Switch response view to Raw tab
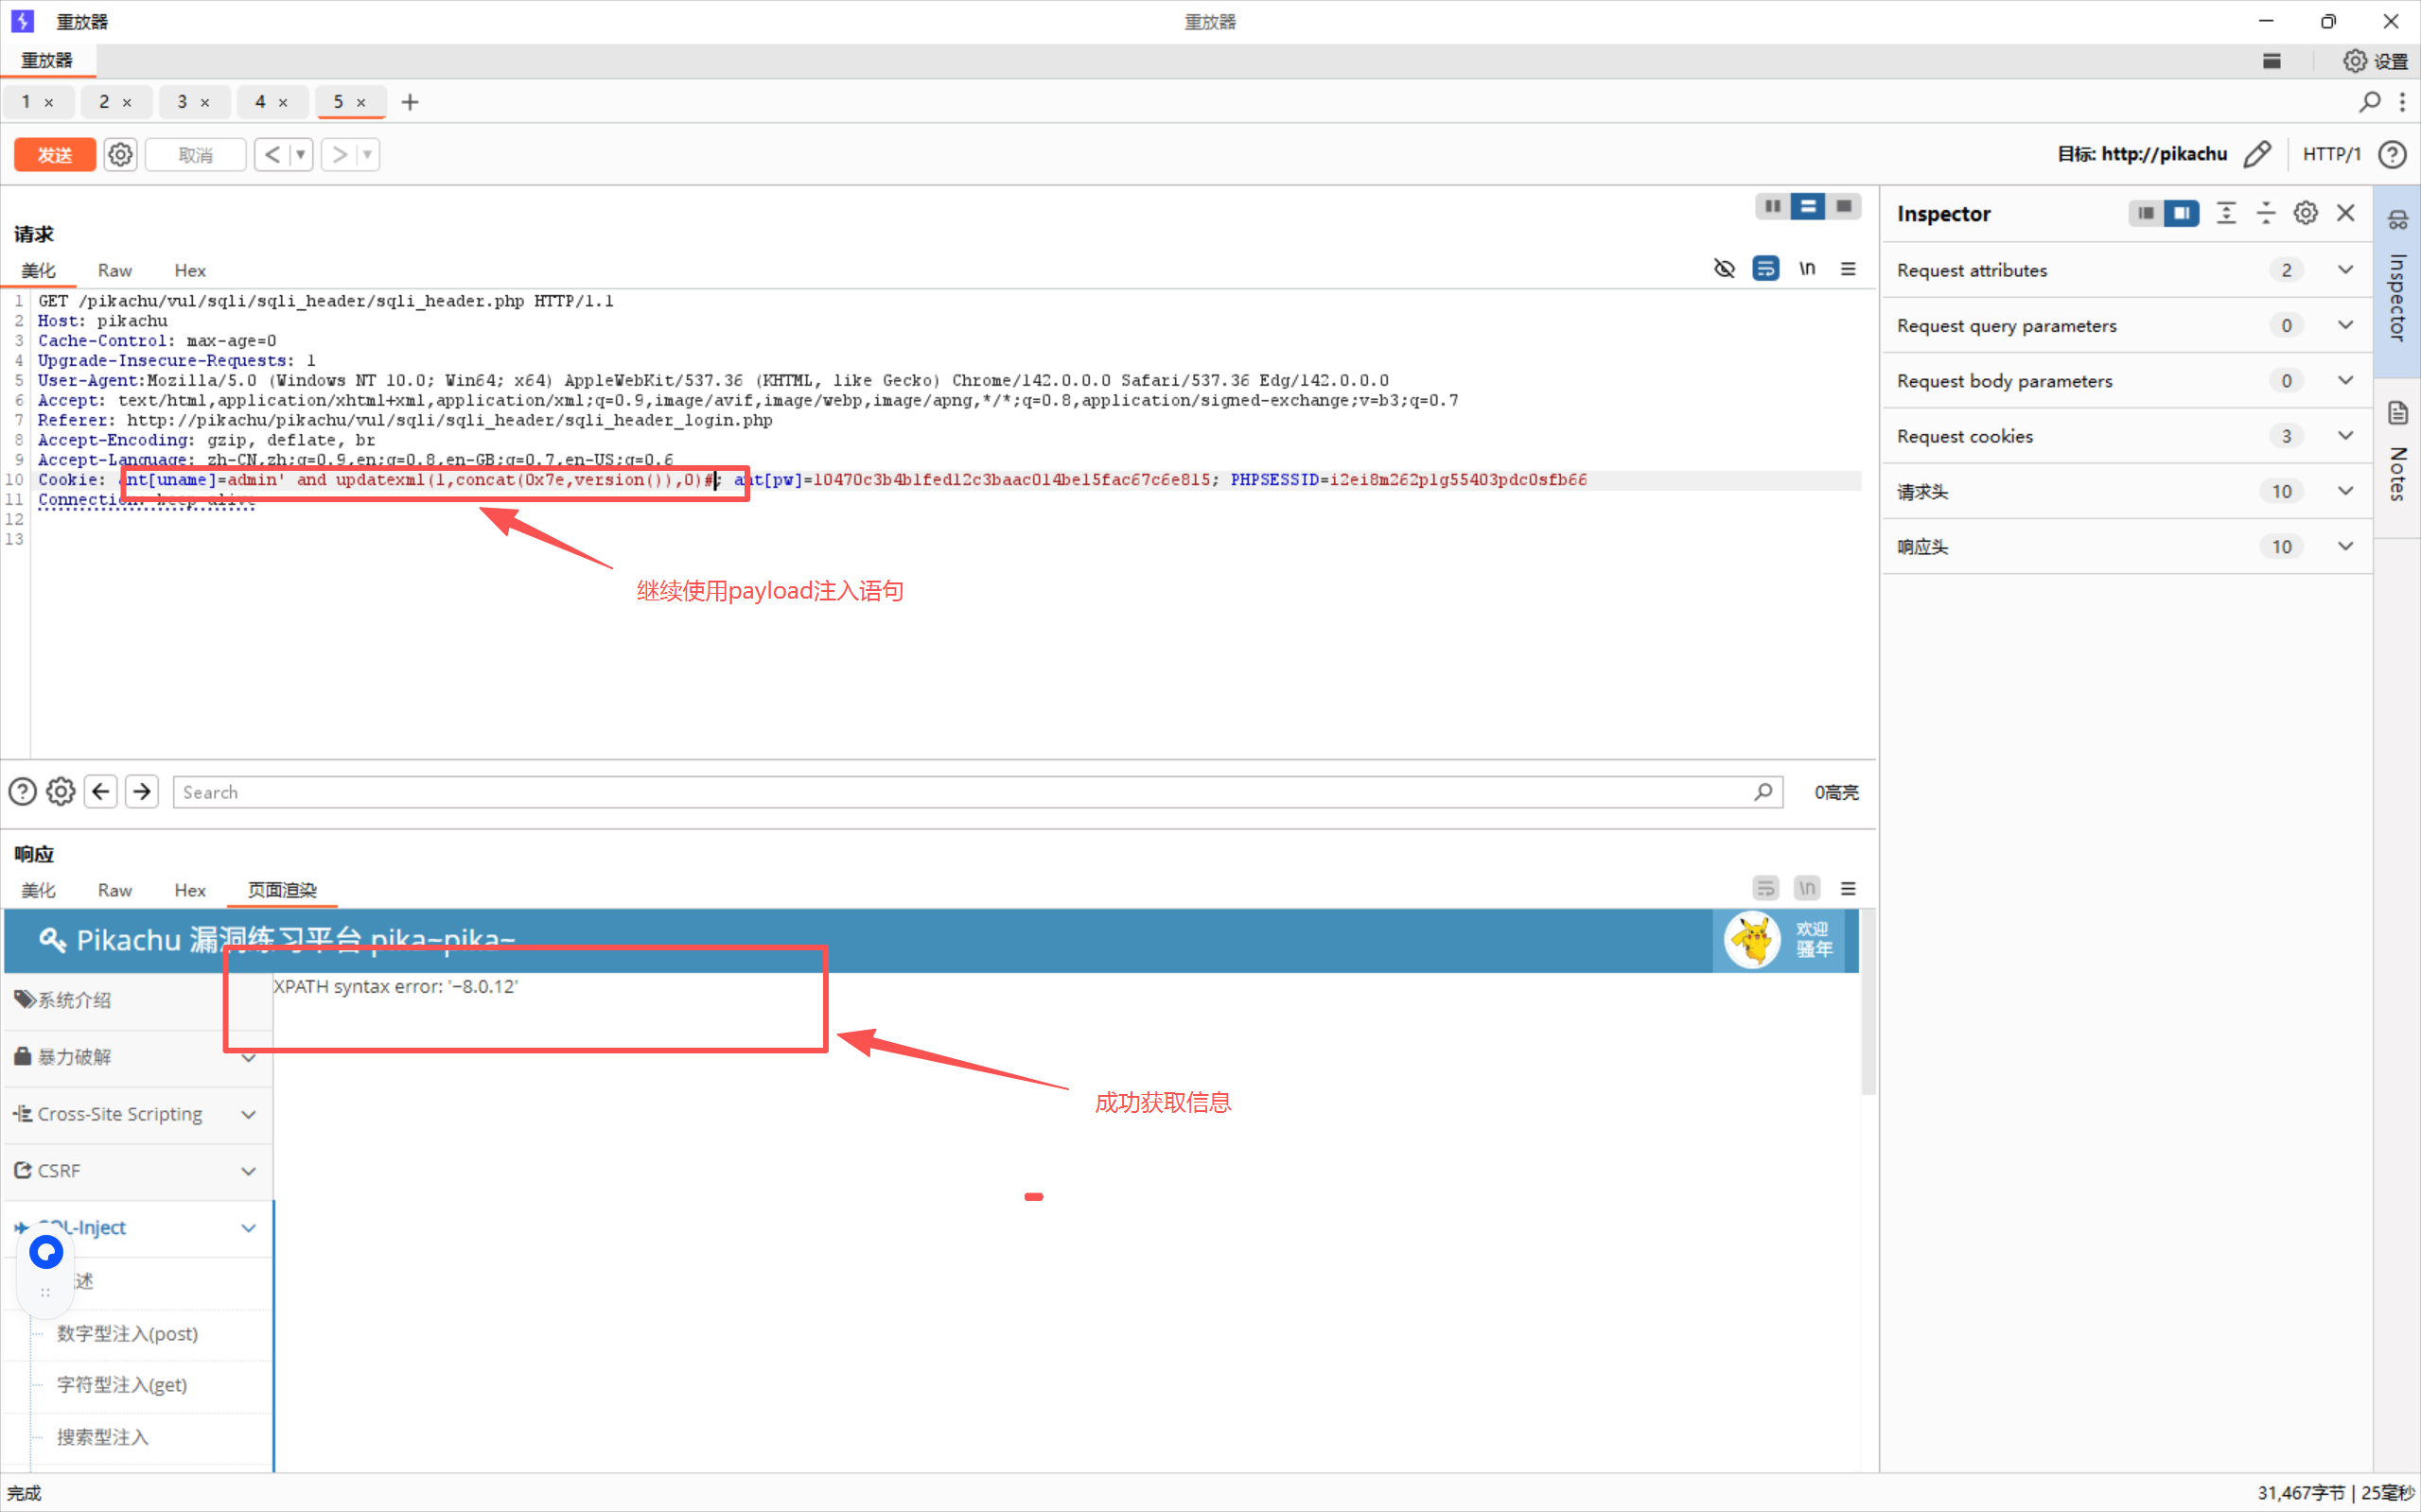 (x=114, y=890)
